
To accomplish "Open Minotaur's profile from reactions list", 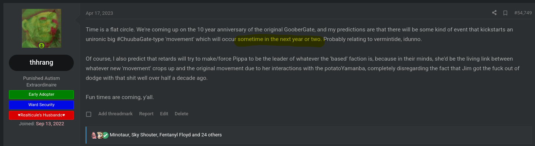I will (119, 135).
